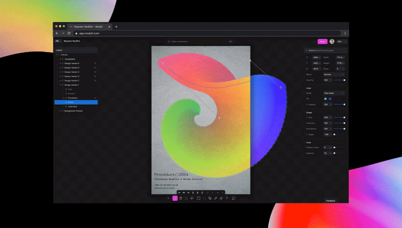Click the Type a command search field
Screen dimensions: 402x228
tap(200, 42)
